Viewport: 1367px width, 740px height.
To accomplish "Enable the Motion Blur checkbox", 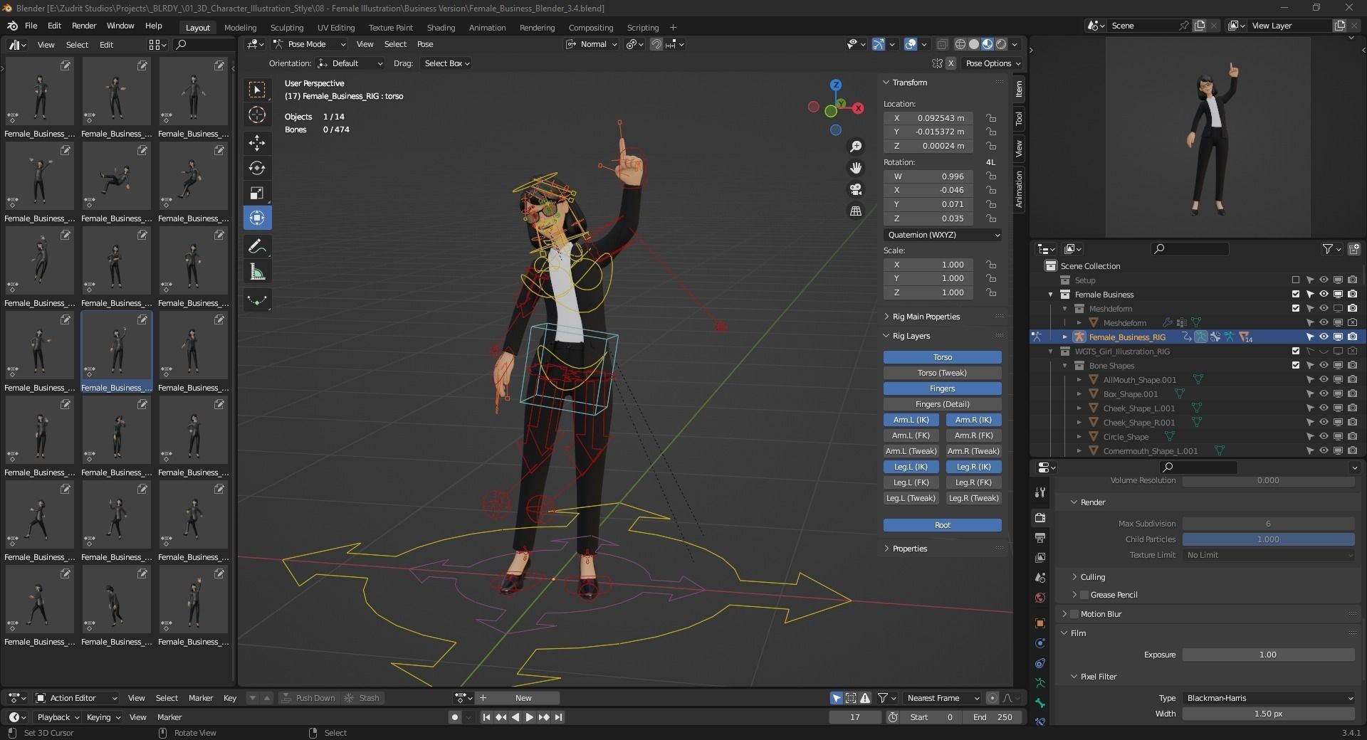I will tap(1074, 614).
